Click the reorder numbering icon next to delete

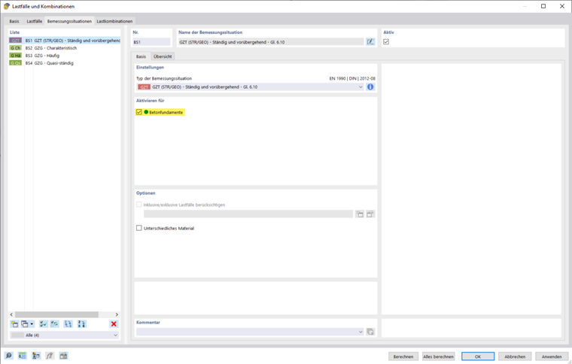pos(82,324)
